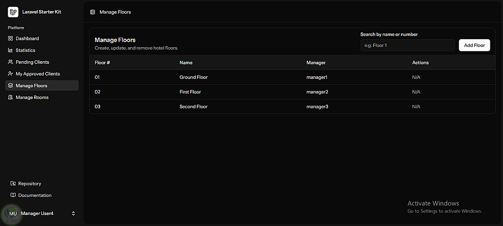503x226 pixels.
Task: Click the Repository folder icon
Action: coord(13,184)
